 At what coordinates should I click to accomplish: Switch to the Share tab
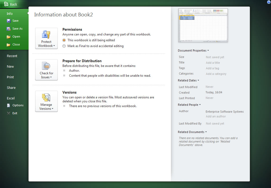click(11, 88)
